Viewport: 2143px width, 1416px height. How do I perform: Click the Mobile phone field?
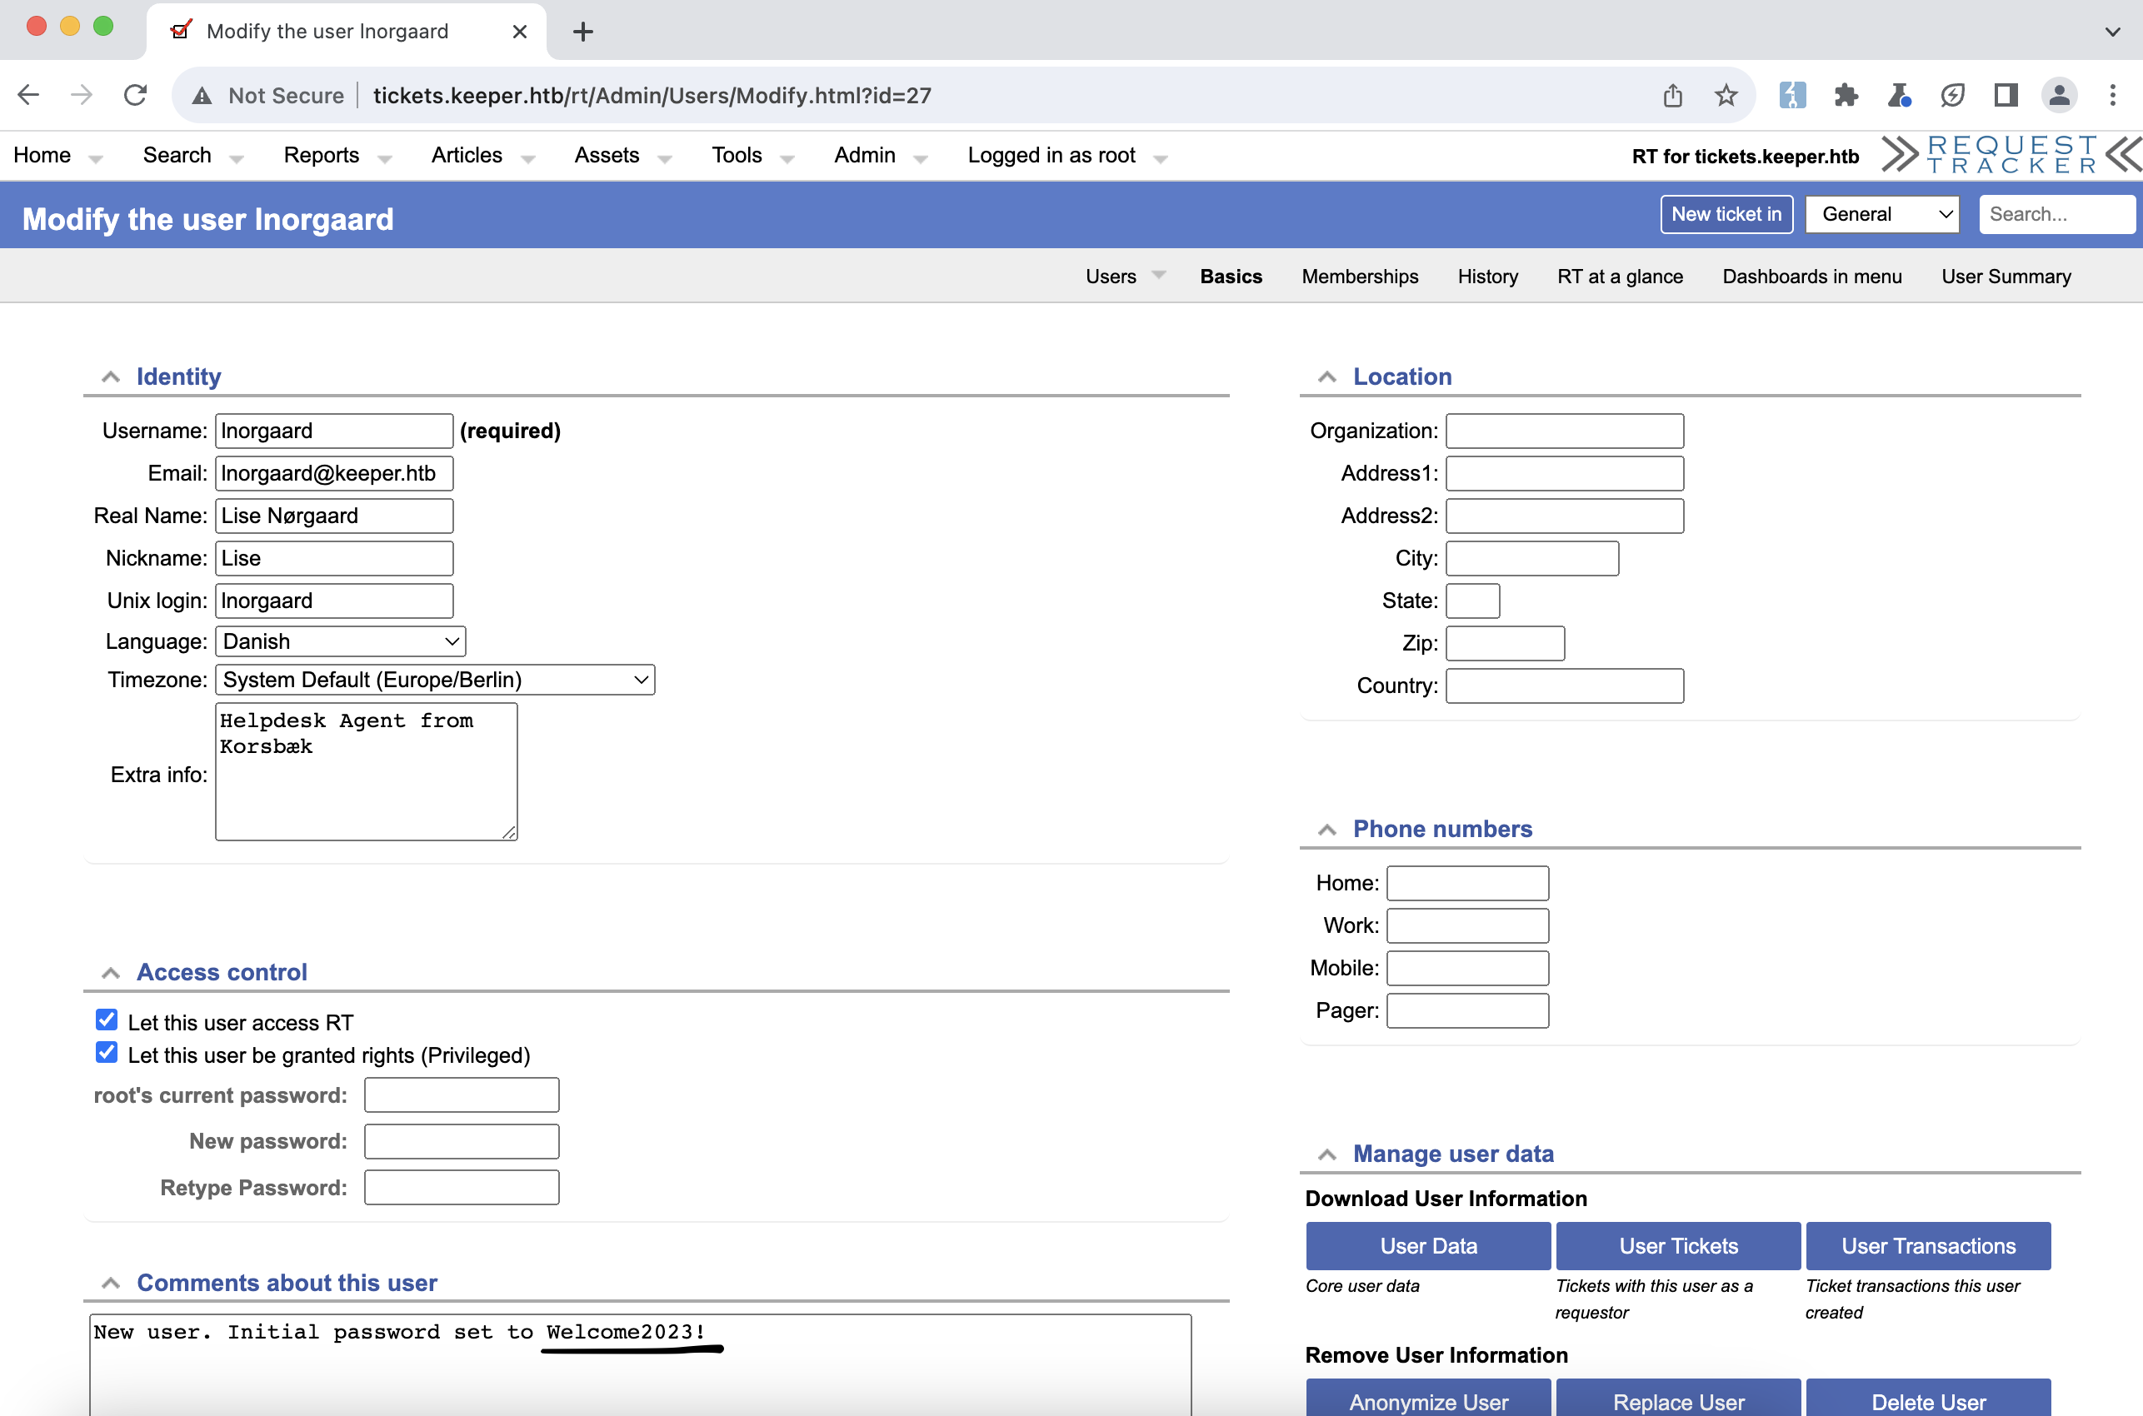coord(1467,968)
